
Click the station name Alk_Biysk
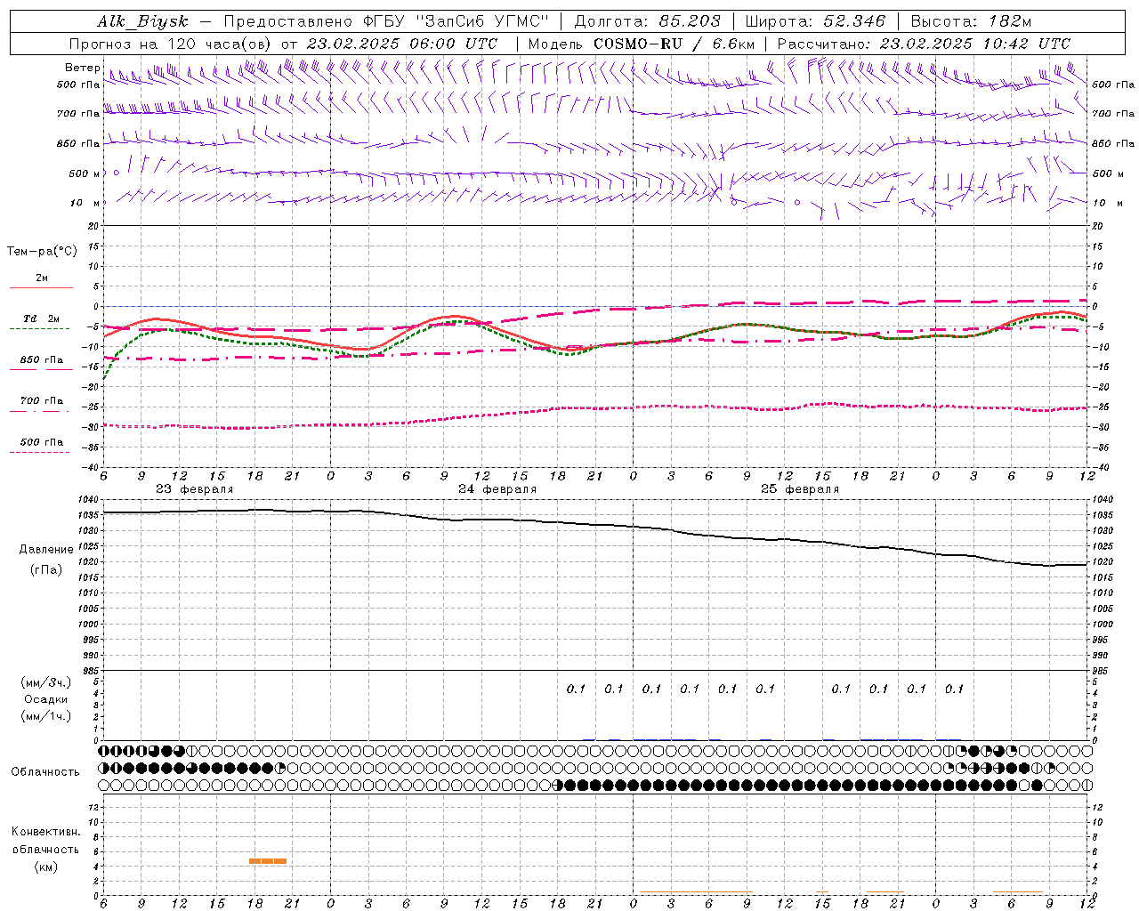pyautogui.click(x=142, y=22)
